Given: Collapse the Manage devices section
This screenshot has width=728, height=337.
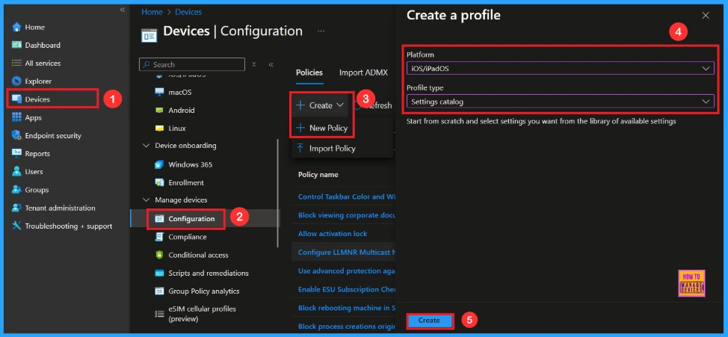Looking at the screenshot, I should 146,200.
